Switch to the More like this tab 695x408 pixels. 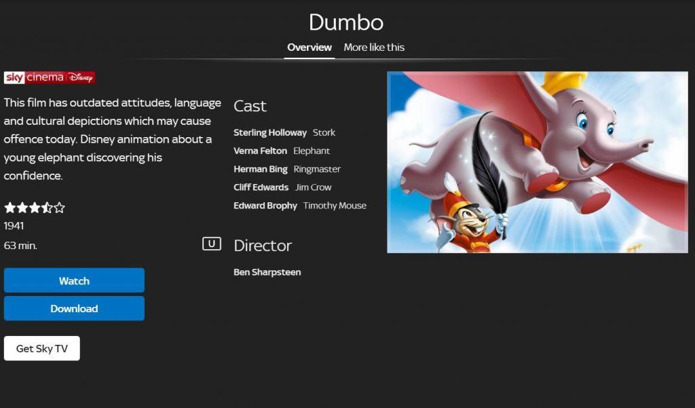click(375, 48)
